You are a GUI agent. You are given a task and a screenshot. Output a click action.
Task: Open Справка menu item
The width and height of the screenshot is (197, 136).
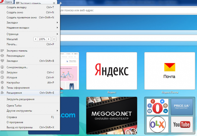[30, 117]
